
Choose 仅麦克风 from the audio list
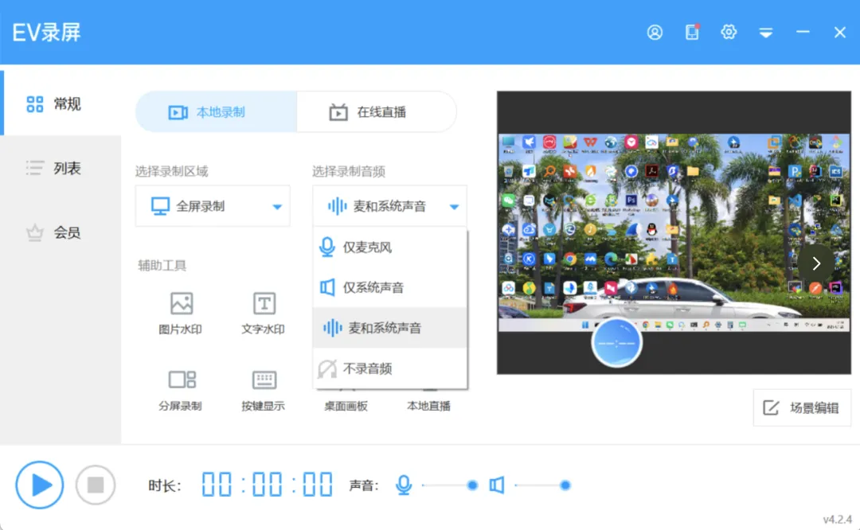tap(390, 247)
